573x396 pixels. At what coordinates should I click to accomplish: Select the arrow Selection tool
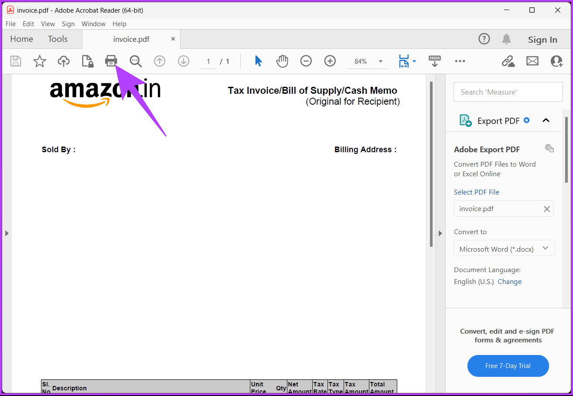coord(259,61)
